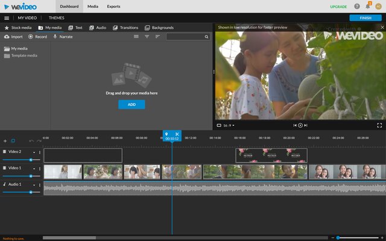Expand the Video 2 track dropdown arrow

(x=34, y=152)
